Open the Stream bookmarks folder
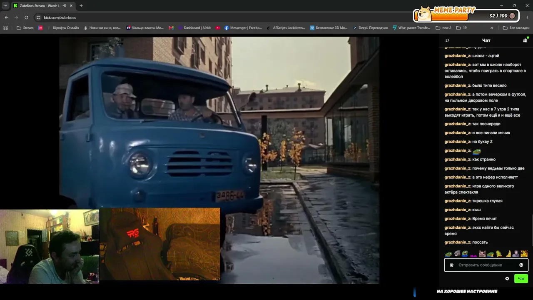This screenshot has height=300, width=533. point(25,28)
